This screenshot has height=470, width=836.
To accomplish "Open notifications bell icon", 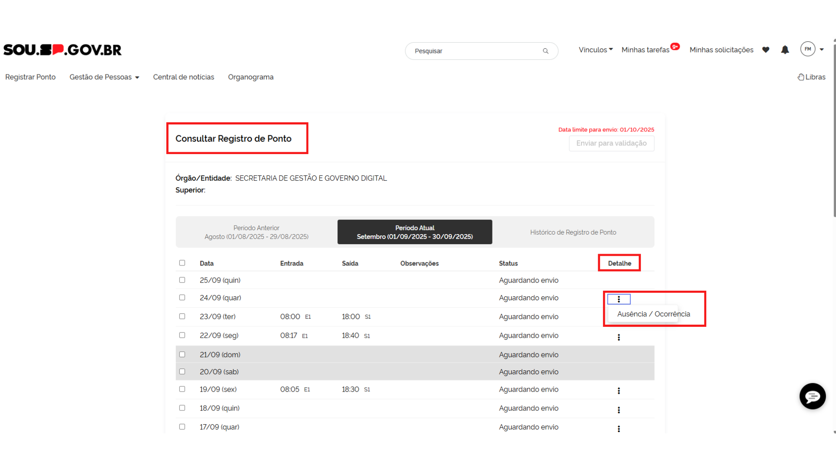I will tap(785, 50).
